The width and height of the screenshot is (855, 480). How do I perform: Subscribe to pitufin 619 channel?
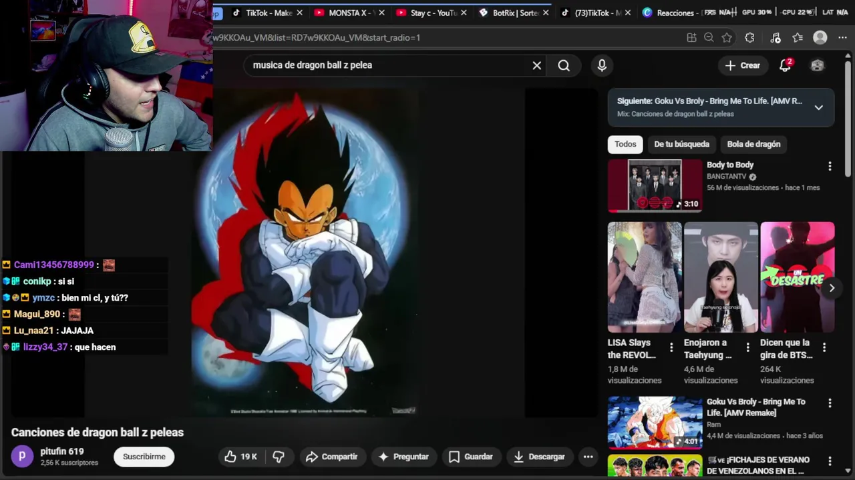(x=144, y=457)
